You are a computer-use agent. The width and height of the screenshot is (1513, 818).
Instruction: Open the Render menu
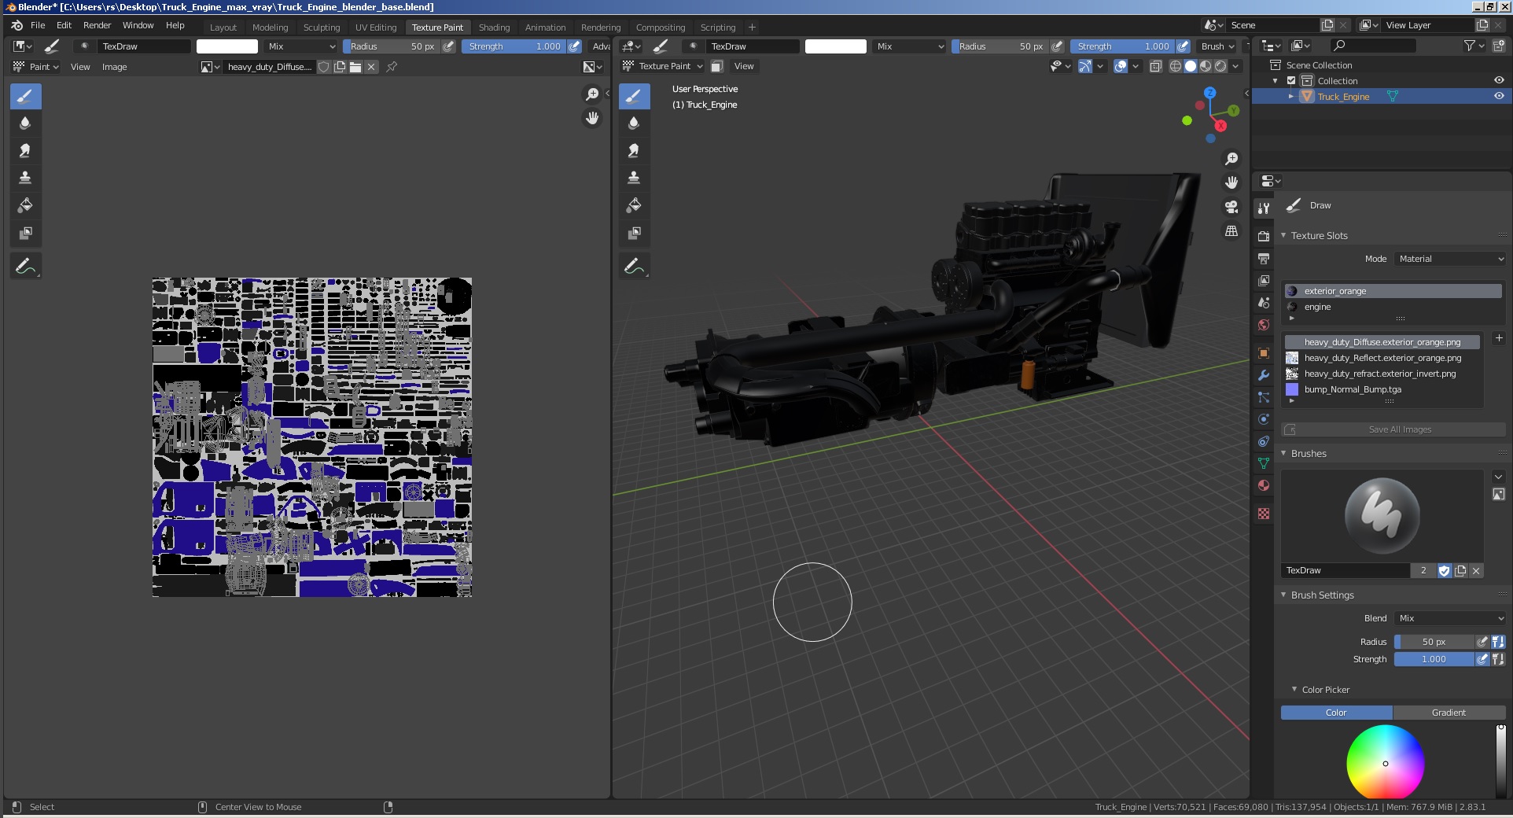[x=97, y=25]
